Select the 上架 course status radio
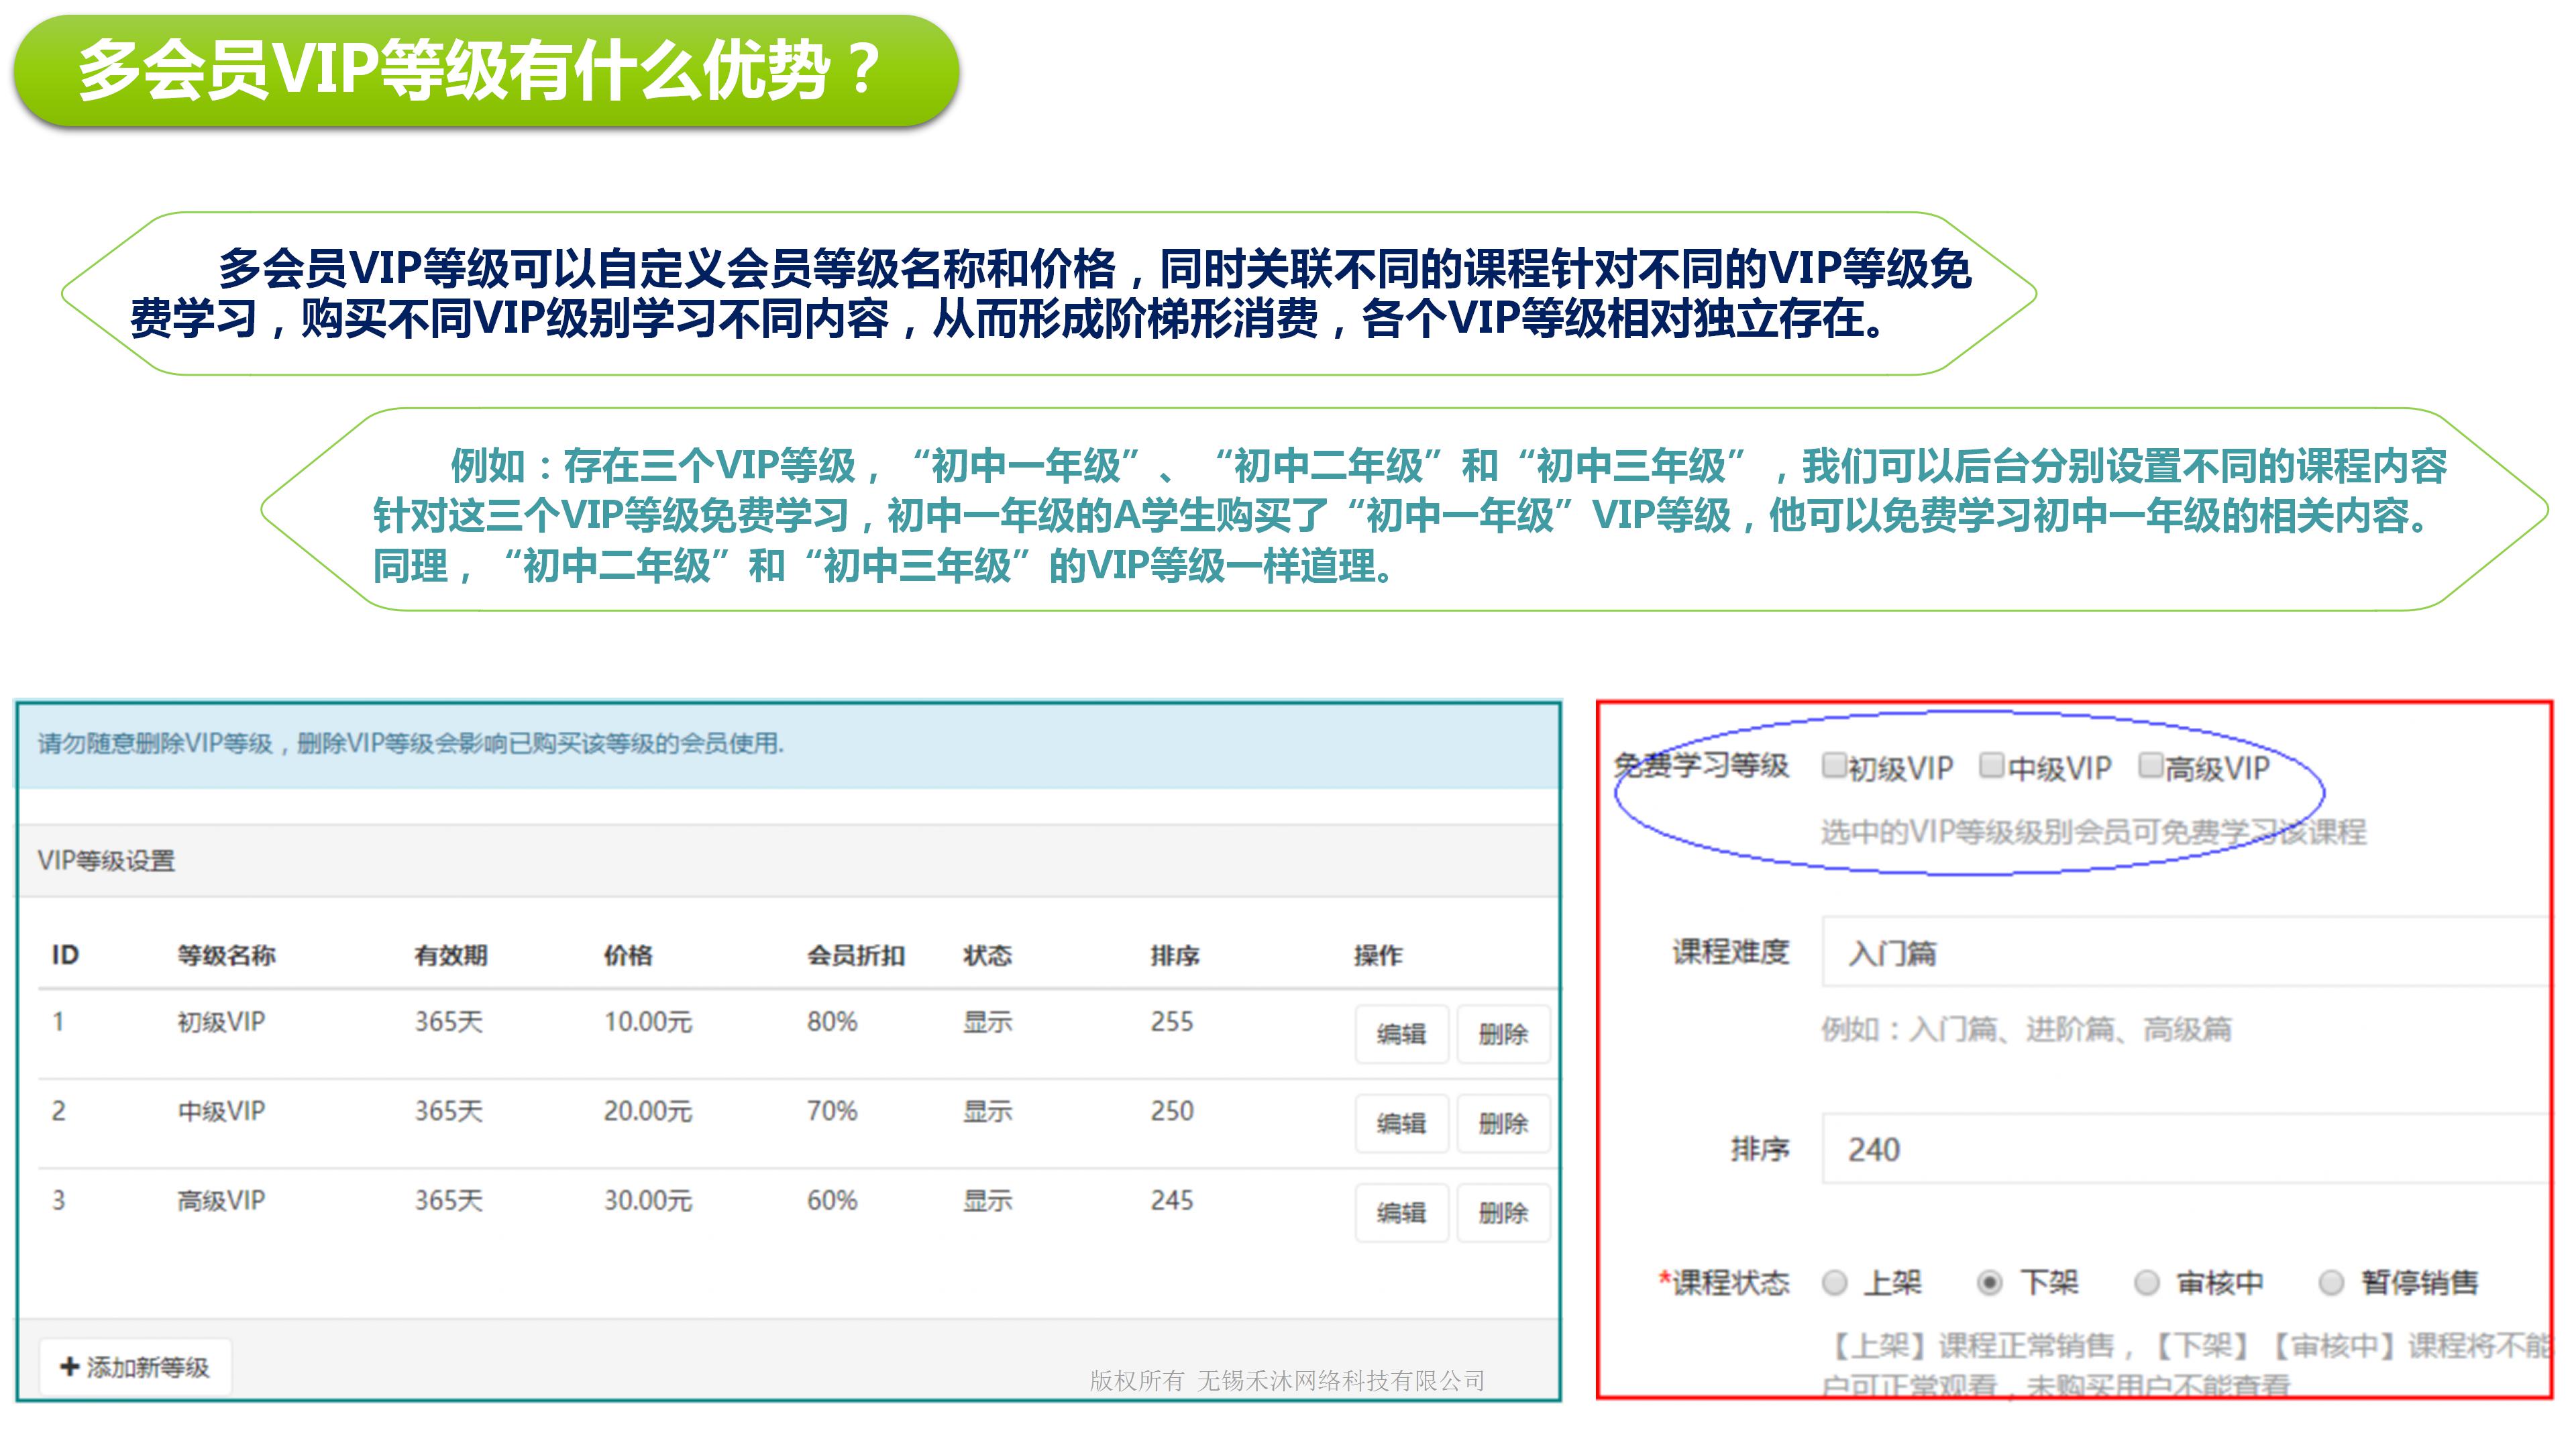This screenshot has width=2576, height=1449. (x=1834, y=1283)
